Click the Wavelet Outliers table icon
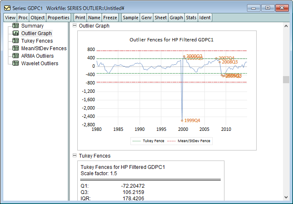This screenshot has height=204, width=293. pyautogui.click(x=15, y=63)
